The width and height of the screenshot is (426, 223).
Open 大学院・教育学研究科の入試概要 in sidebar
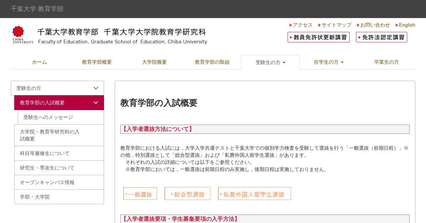tap(59, 135)
